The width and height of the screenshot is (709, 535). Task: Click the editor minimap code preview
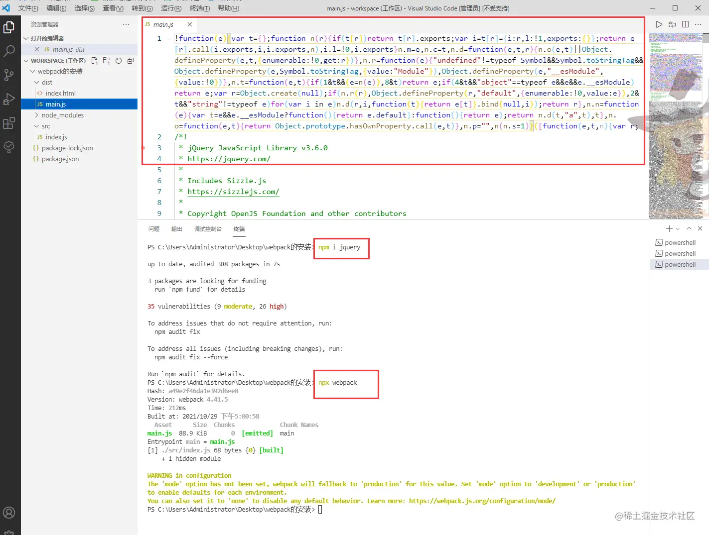pyautogui.click(x=676, y=125)
